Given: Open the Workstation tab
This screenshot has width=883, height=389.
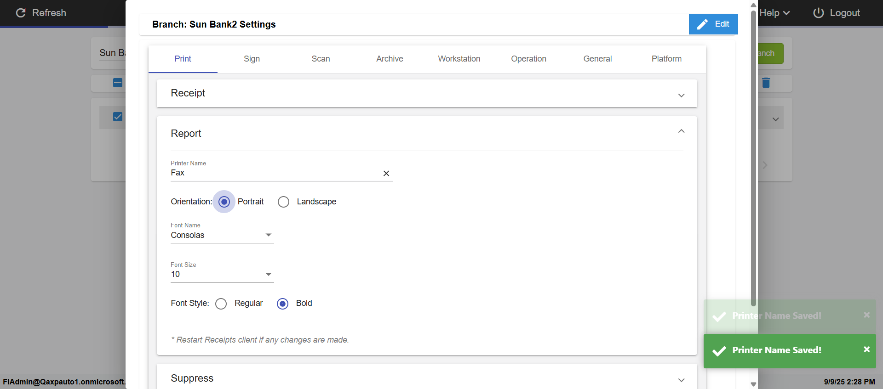Looking at the screenshot, I should click(x=459, y=59).
